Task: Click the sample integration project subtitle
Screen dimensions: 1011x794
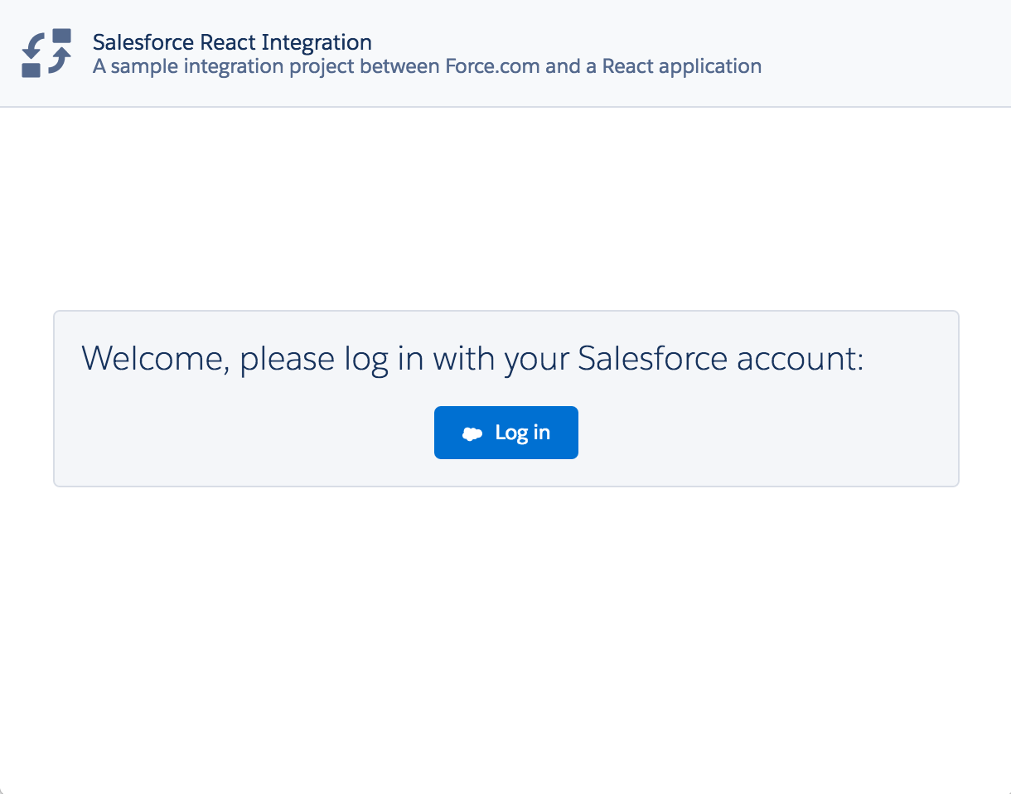Action: [427, 66]
